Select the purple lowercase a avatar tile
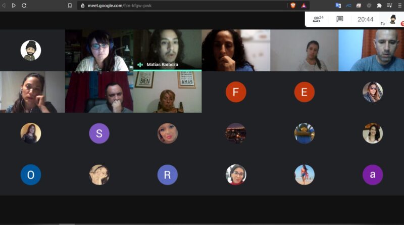The height and width of the screenshot is (225, 404). click(x=373, y=174)
